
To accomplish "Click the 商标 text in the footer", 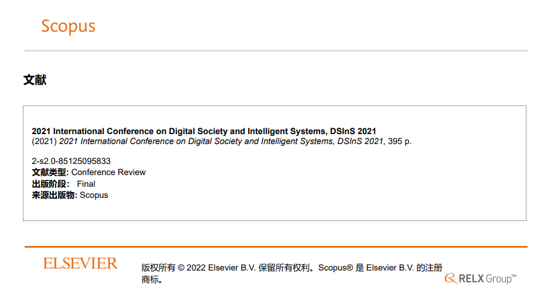I will click(x=151, y=280).
